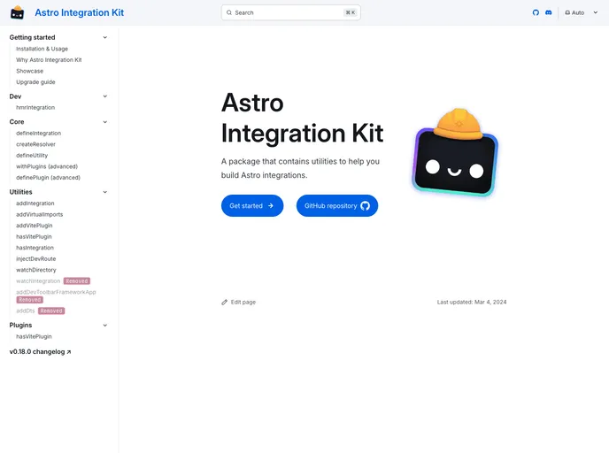Open addVirtualImports utility page
This screenshot has width=609, height=453.
pyautogui.click(x=39, y=214)
